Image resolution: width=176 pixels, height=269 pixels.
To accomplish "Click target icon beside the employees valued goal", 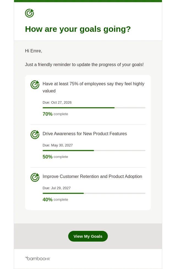I will click(x=35, y=85).
